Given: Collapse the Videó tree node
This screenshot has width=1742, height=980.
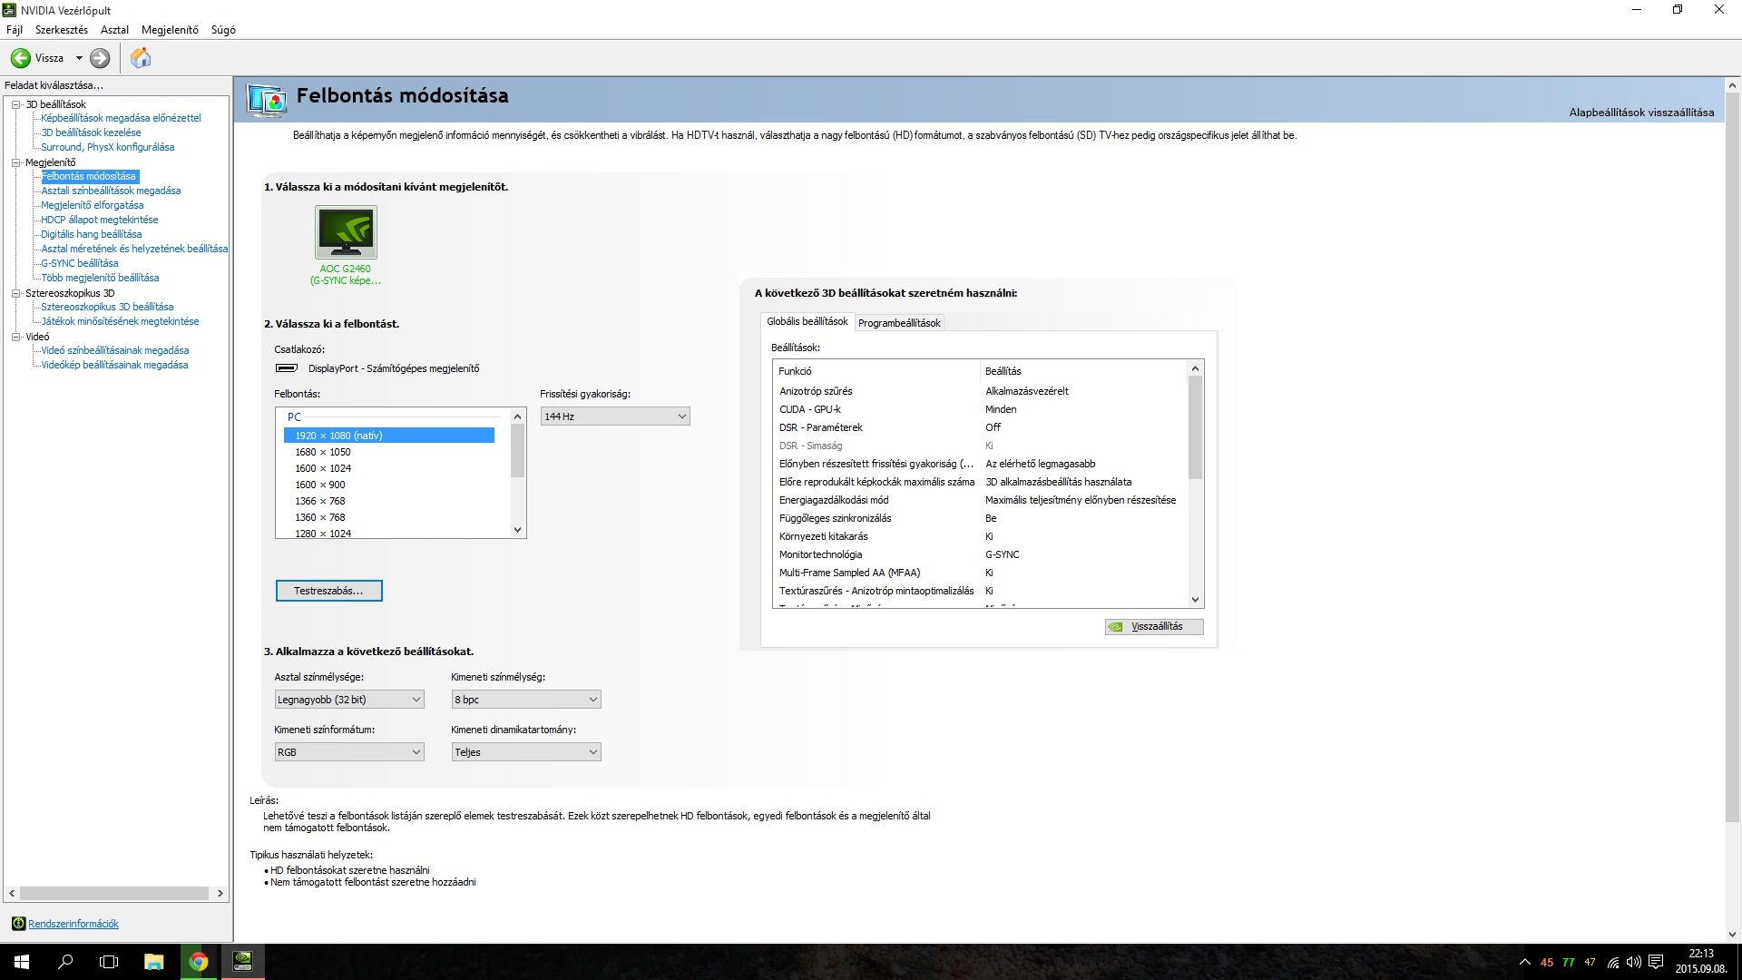Looking at the screenshot, I should point(15,337).
